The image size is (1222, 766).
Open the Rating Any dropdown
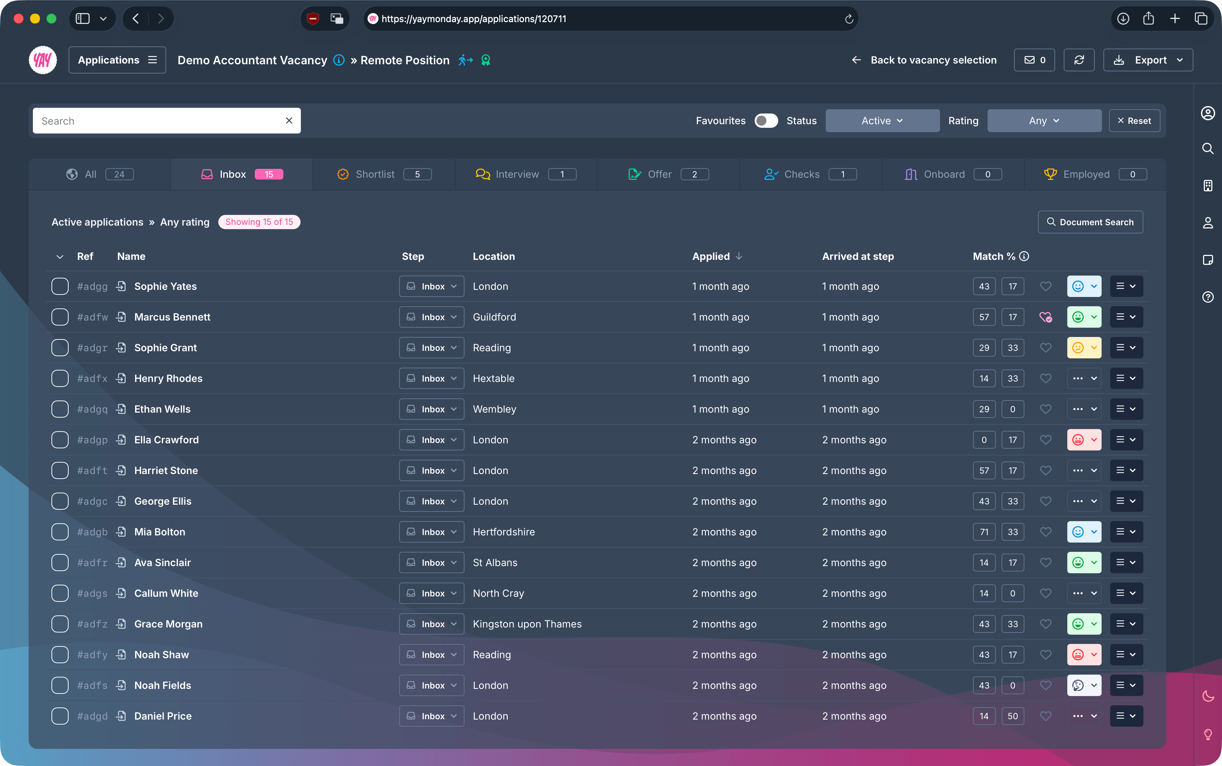click(x=1044, y=121)
